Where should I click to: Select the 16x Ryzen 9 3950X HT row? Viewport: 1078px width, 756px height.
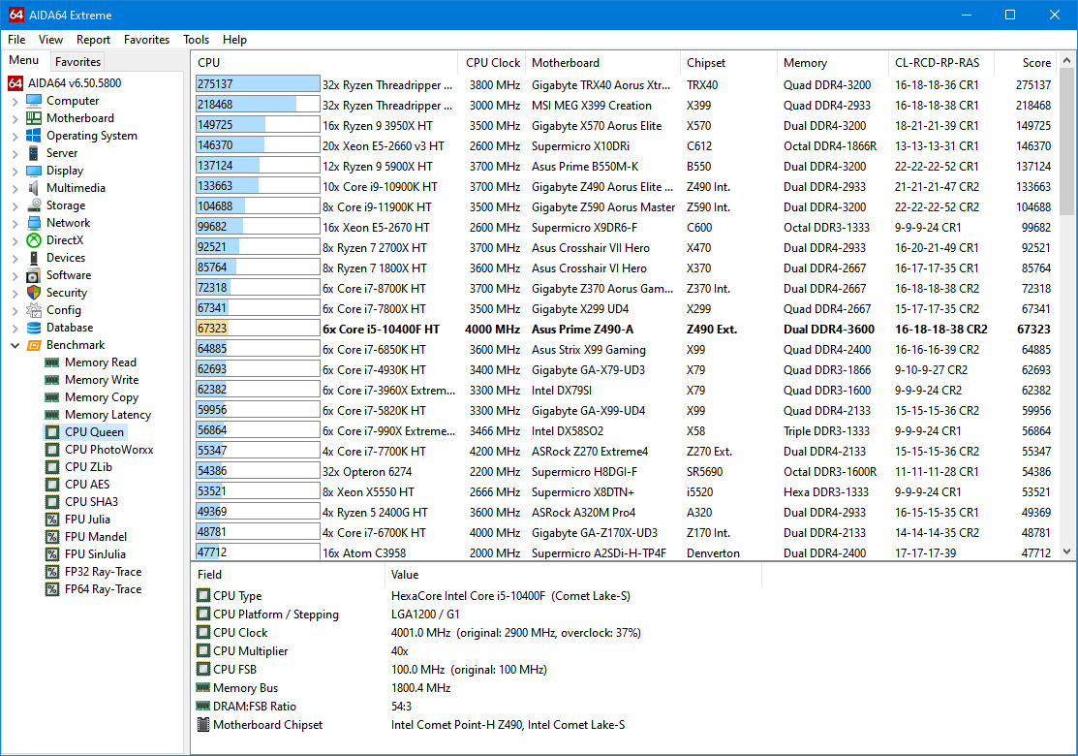click(x=625, y=125)
